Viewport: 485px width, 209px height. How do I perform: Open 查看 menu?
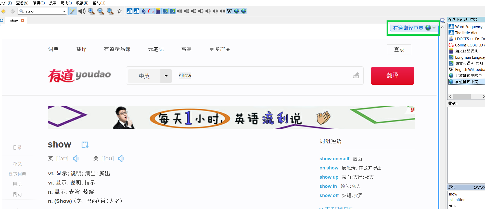pos(22,3)
